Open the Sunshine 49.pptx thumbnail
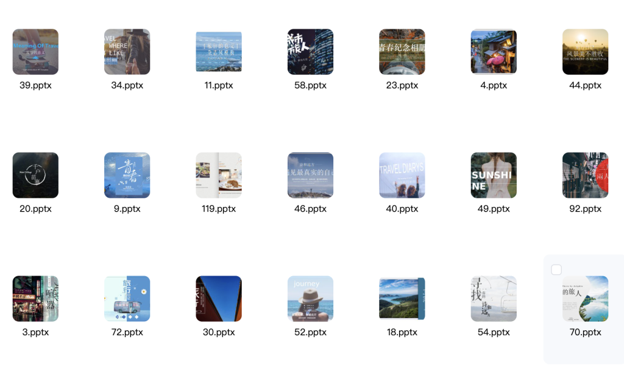The image size is (624, 365). pos(494,175)
